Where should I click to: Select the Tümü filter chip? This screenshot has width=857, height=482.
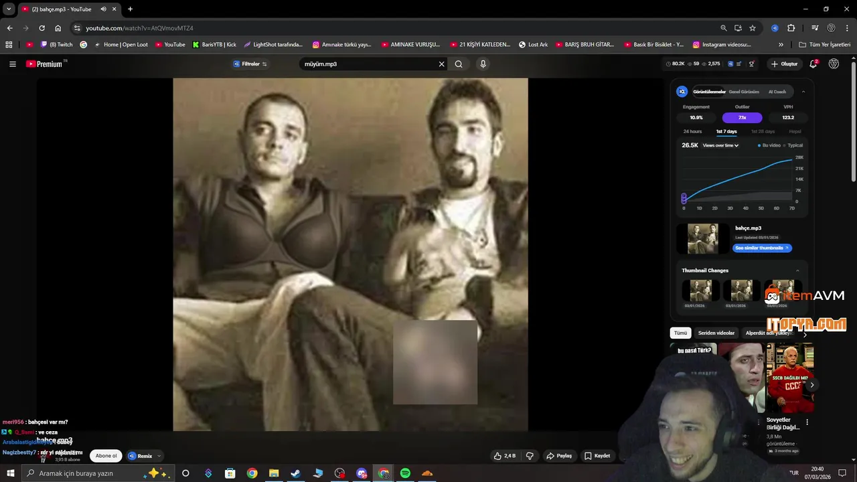680,333
